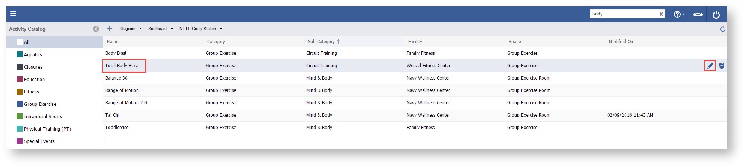Collapse the Activity Catalog panel

click(x=96, y=29)
